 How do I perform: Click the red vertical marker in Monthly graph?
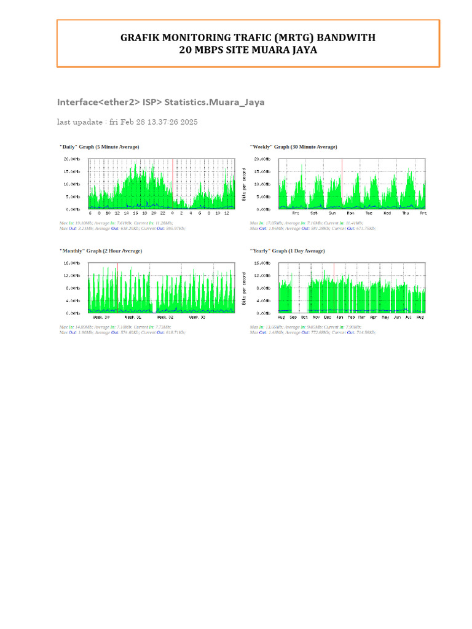click(x=117, y=287)
